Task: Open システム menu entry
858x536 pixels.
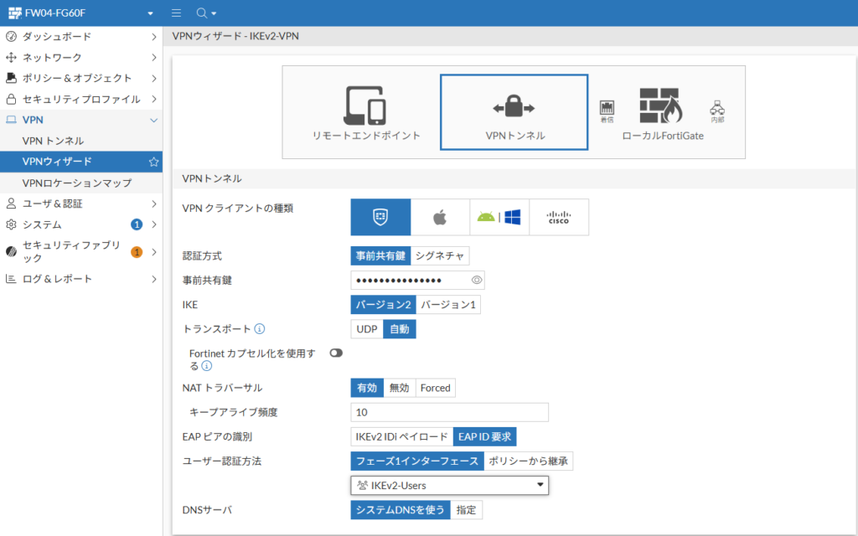Action: pyautogui.click(x=81, y=224)
